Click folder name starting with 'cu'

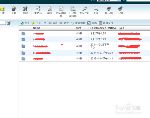(x=38, y=34)
